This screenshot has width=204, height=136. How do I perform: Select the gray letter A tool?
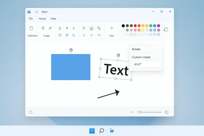pos(74,28)
